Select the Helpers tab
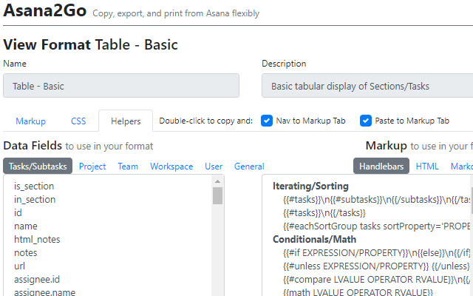This screenshot has height=296, width=473. [126, 121]
